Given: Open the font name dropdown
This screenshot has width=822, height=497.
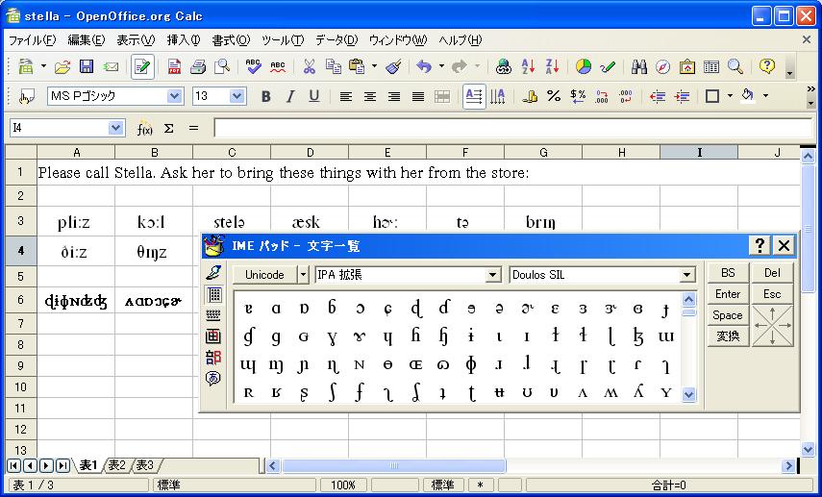Looking at the screenshot, I should pyautogui.click(x=175, y=96).
